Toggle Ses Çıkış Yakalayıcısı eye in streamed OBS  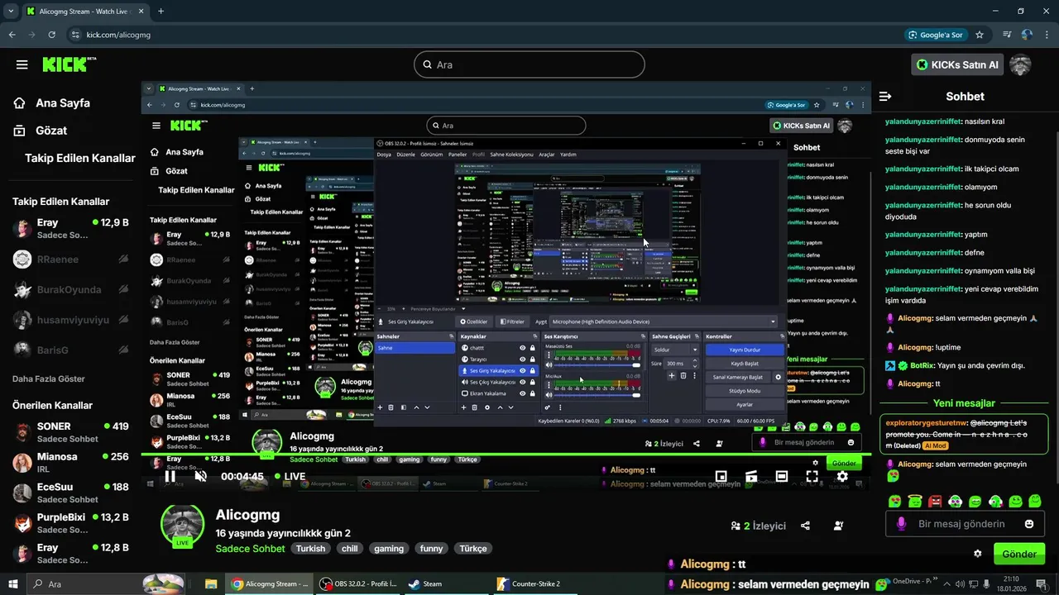click(x=522, y=382)
